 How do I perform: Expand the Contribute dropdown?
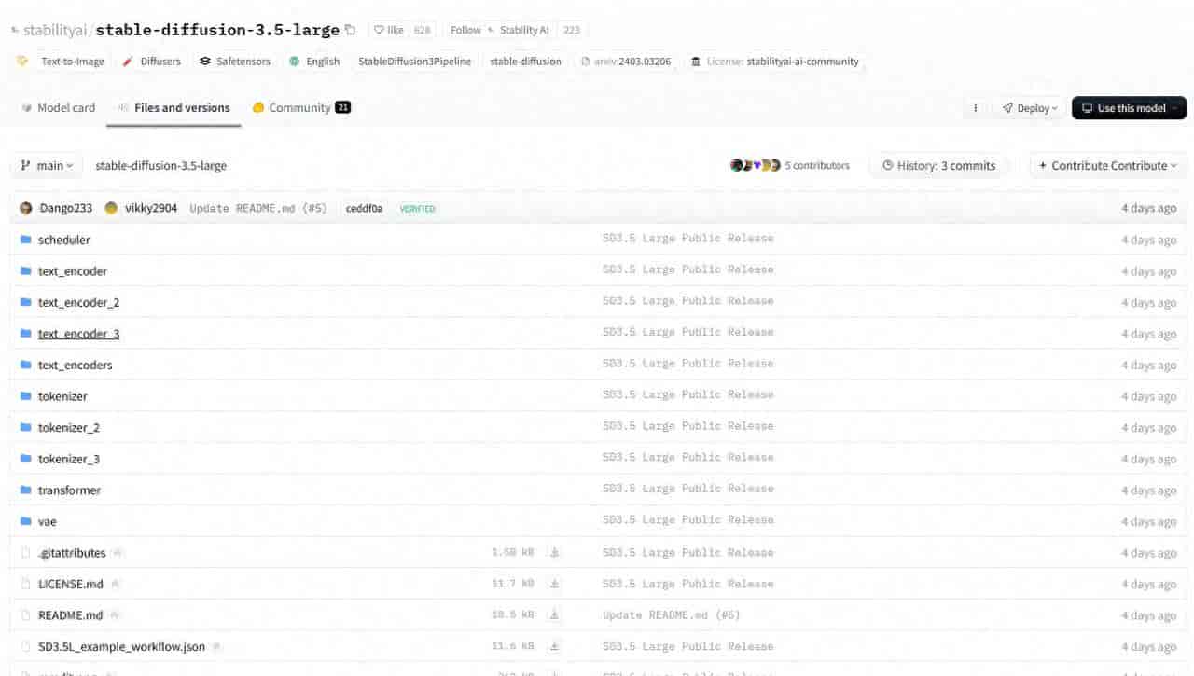point(1108,166)
